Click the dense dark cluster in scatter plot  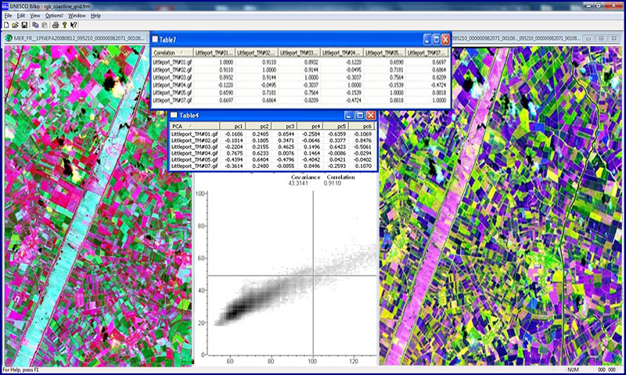(x=239, y=309)
